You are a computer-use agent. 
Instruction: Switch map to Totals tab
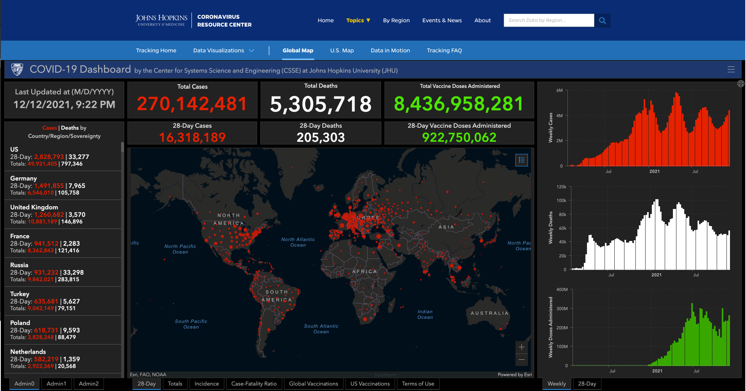click(x=175, y=384)
